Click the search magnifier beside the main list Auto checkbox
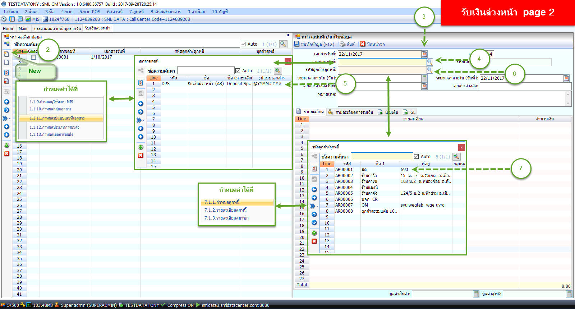Image resolution: width=575 pixels, height=309 pixels. coord(283,44)
